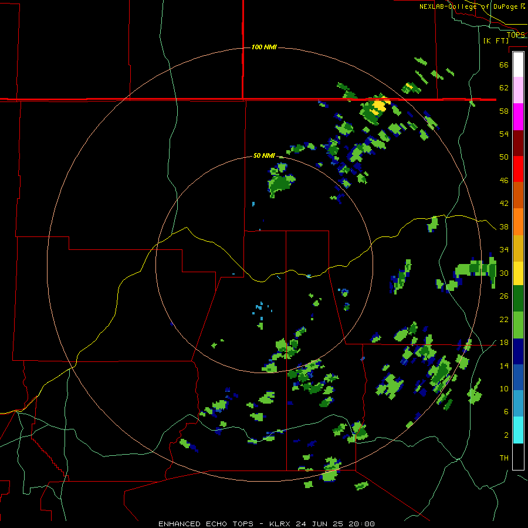
Task: Click the light green 22 kft legend swatch
Action: click(x=518, y=325)
